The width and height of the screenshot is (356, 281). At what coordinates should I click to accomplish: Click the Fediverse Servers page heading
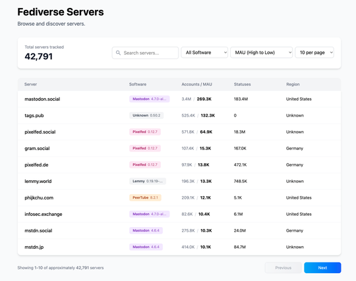pos(61,12)
